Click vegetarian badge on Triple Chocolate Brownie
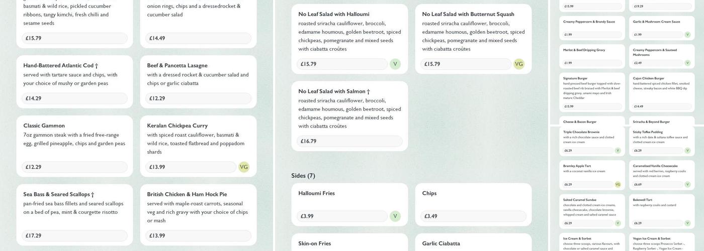 click(x=618, y=151)
